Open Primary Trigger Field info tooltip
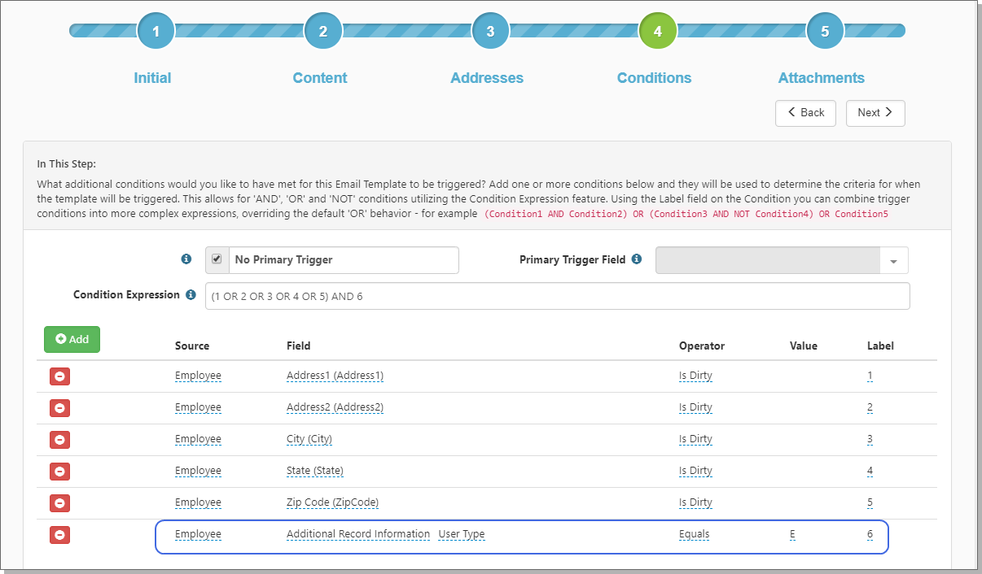This screenshot has width=982, height=574. pyautogui.click(x=637, y=259)
